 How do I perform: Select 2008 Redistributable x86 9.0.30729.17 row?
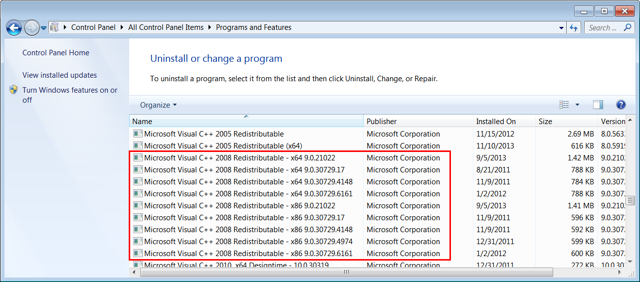[x=378, y=218]
